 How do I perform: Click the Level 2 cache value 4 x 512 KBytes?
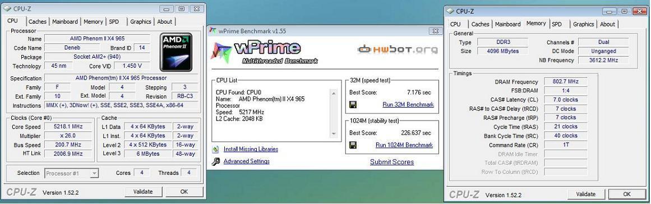148,145
